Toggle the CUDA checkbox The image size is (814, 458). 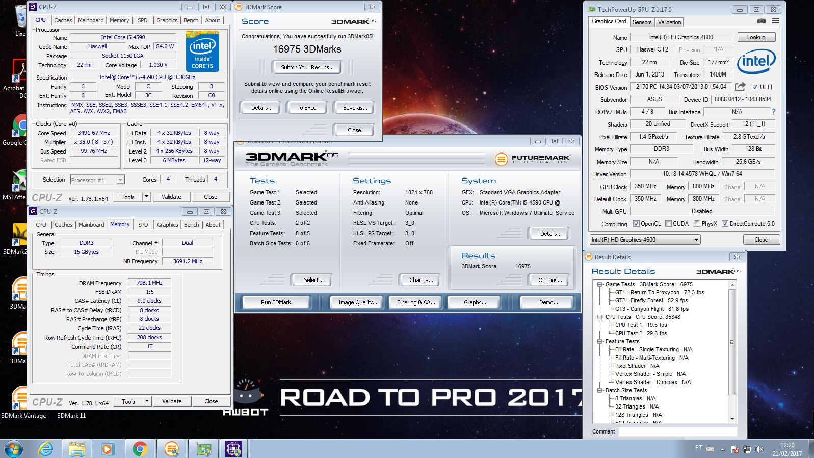coord(668,224)
